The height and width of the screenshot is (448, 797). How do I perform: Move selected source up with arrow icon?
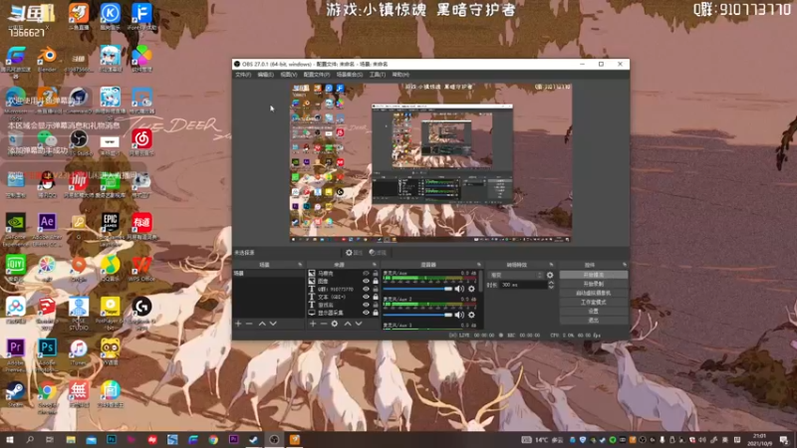tap(348, 324)
